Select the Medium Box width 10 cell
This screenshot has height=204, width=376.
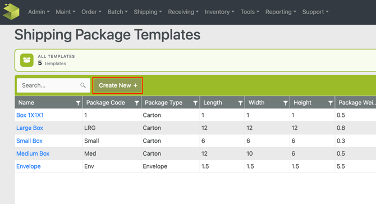(267, 153)
